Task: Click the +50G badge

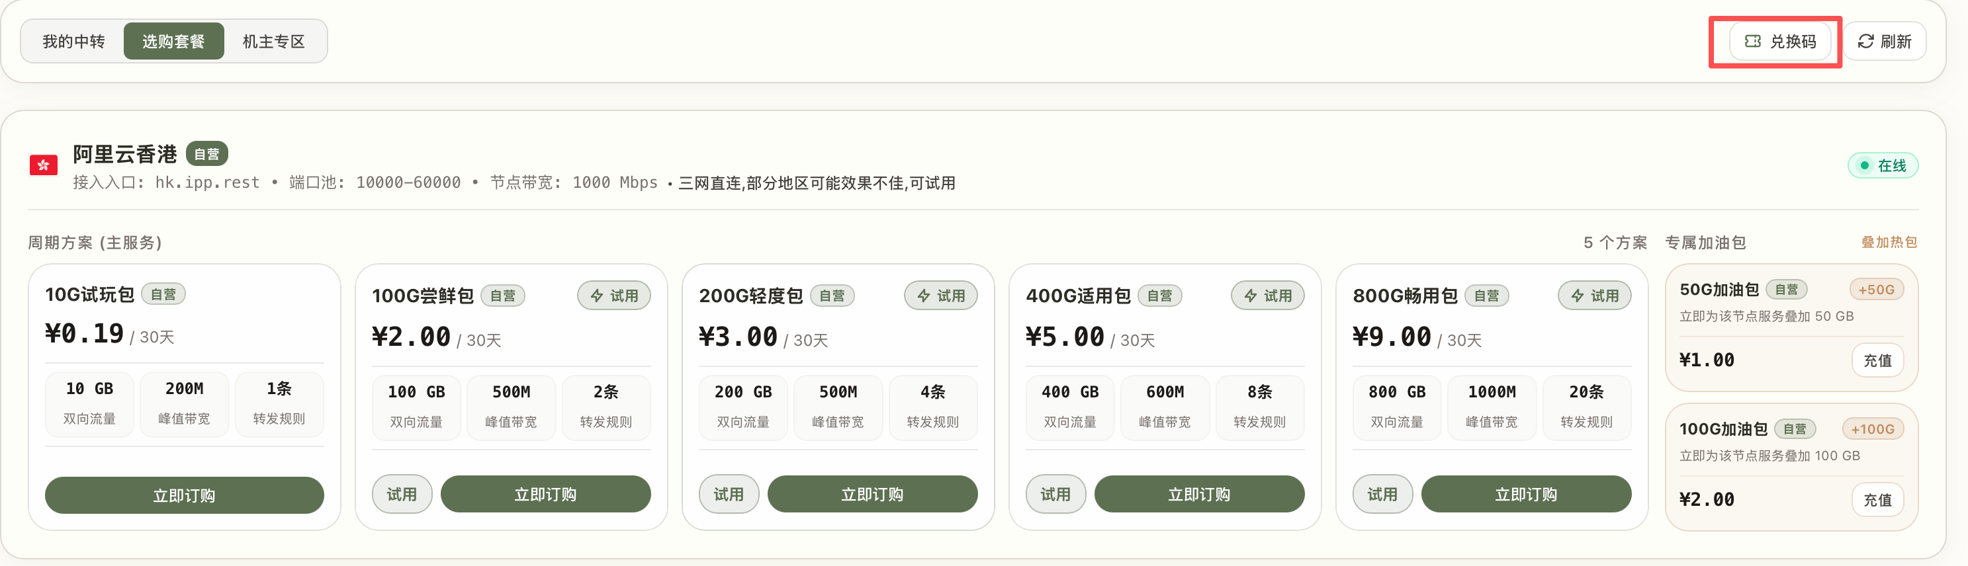Action: (1876, 290)
